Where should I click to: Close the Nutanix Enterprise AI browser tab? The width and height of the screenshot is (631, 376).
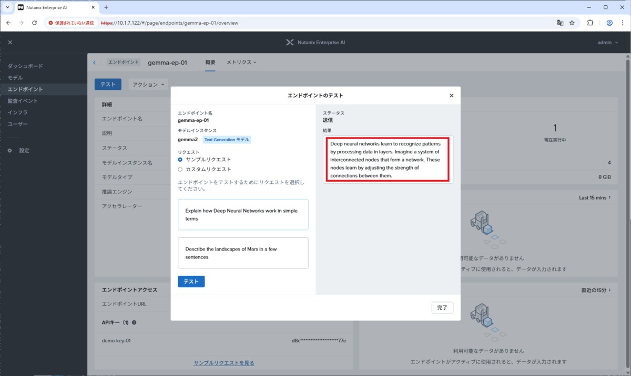[92, 7]
